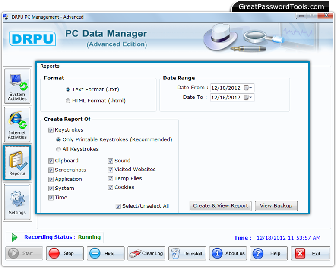Open the Date From calendar dropdown
Screen dimensions: 336x268
(x=248, y=88)
